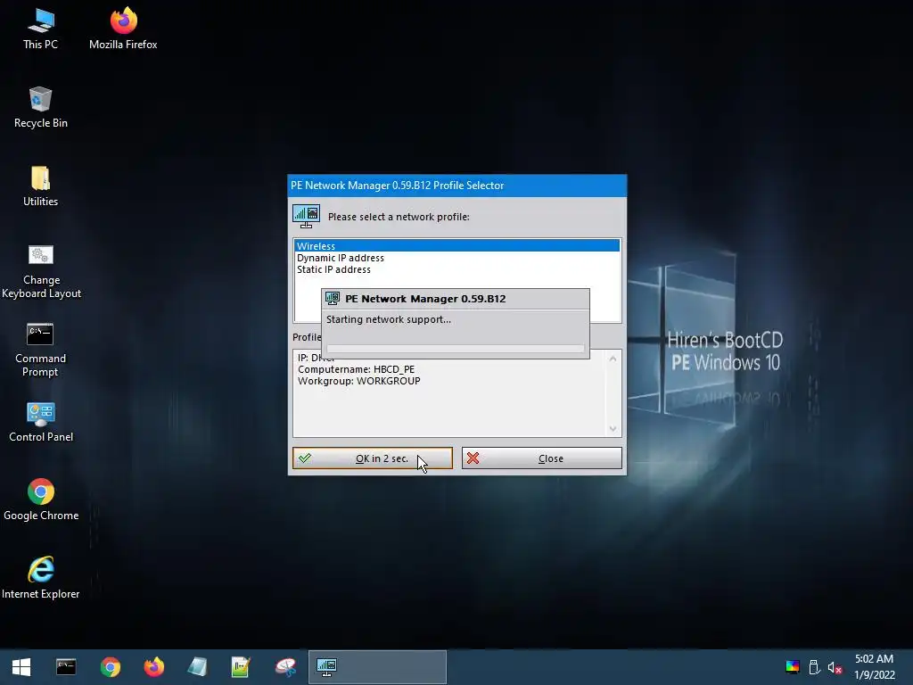Open the This PC desktop icon
The width and height of the screenshot is (913, 685).
(40, 29)
